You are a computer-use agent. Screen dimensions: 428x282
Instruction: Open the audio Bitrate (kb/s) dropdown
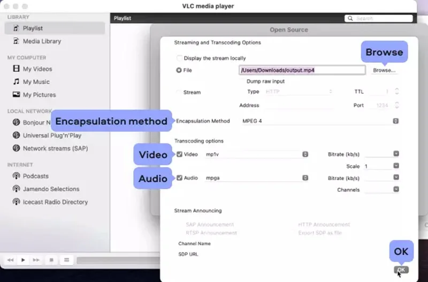(396, 177)
